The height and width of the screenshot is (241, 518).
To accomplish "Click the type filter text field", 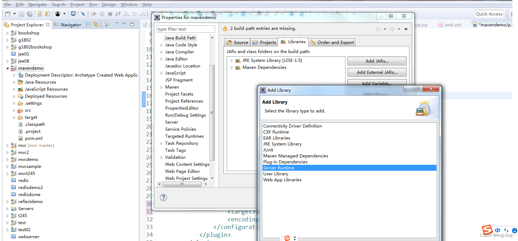I will click(186, 29).
